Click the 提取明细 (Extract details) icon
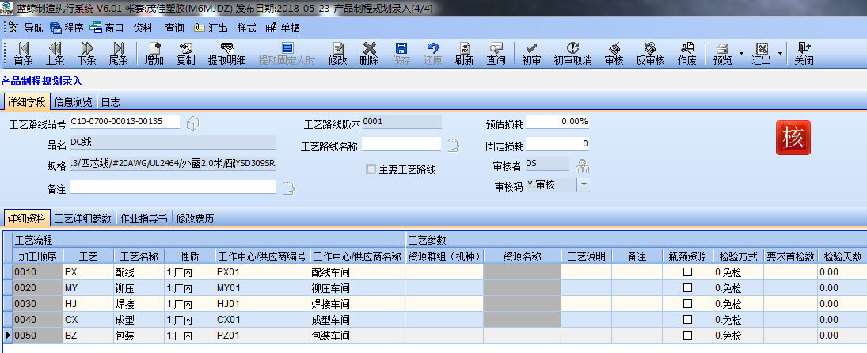The width and height of the screenshot is (867, 353). (226, 54)
